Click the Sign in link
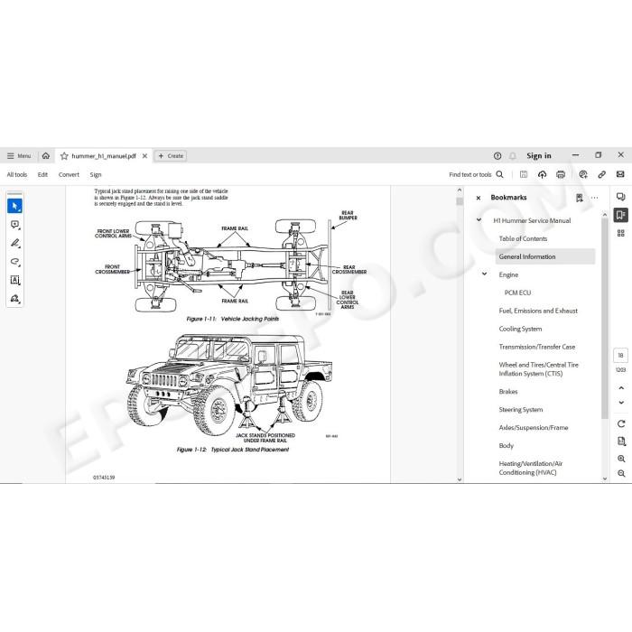The width and height of the screenshot is (632, 632). [x=538, y=155]
